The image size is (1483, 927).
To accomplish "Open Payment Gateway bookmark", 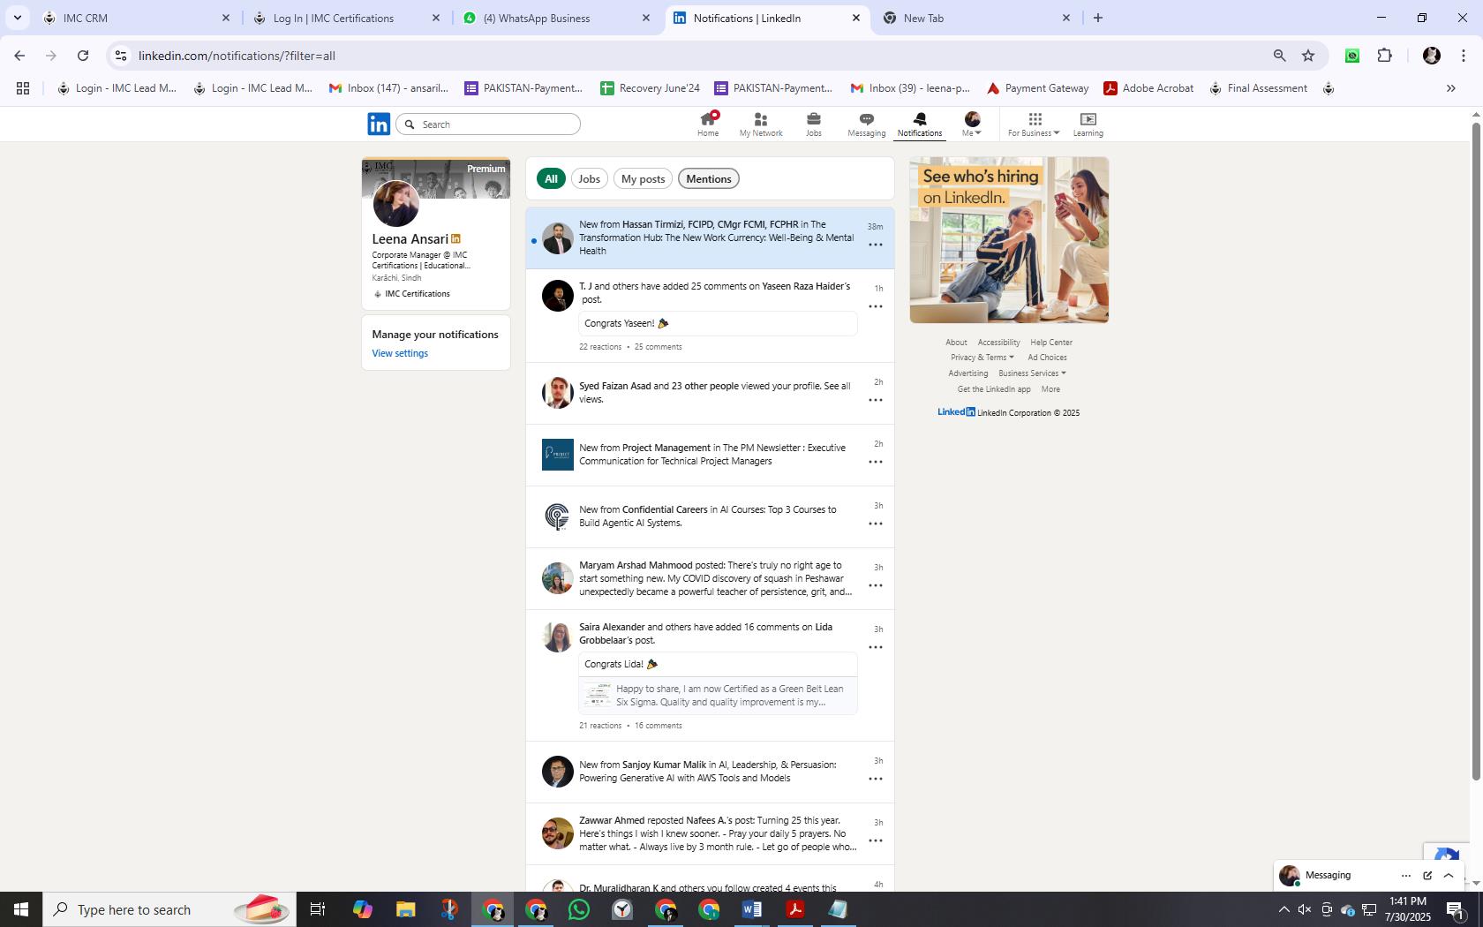I will click(x=1037, y=88).
